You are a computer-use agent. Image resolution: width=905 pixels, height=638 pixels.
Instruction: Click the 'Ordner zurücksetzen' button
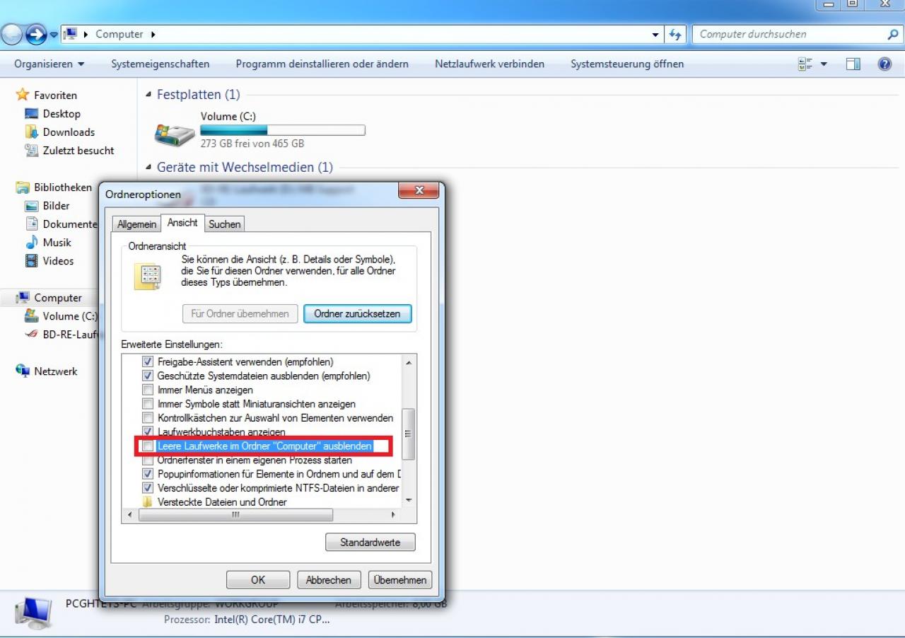tap(357, 314)
